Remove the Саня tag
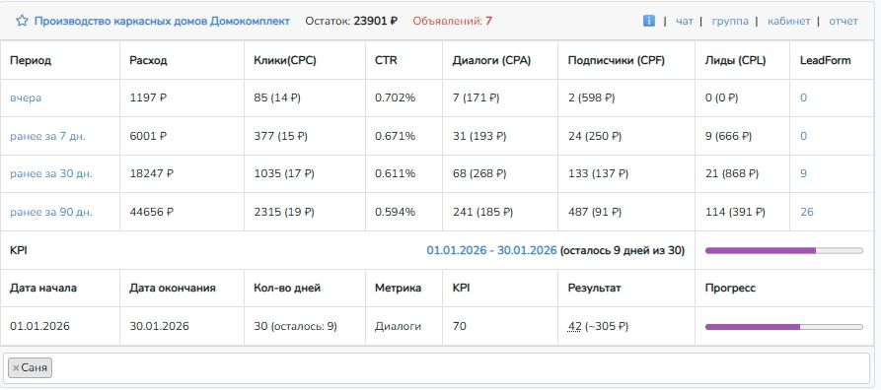The image size is (881, 390). [x=16, y=368]
